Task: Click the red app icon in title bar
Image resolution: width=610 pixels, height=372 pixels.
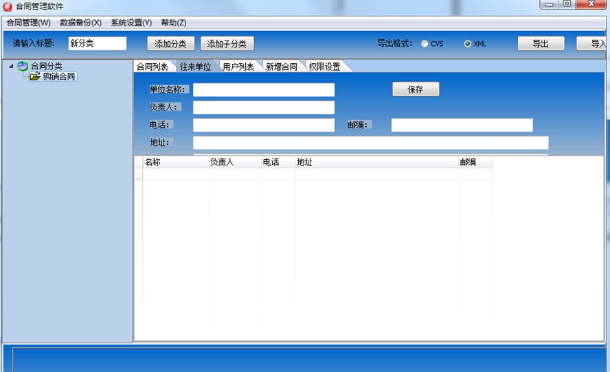Action: pyautogui.click(x=8, y=6)
